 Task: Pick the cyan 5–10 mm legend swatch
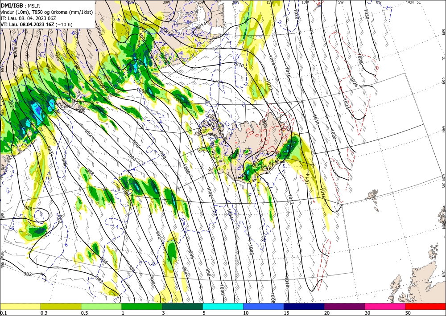coord(223,306)
